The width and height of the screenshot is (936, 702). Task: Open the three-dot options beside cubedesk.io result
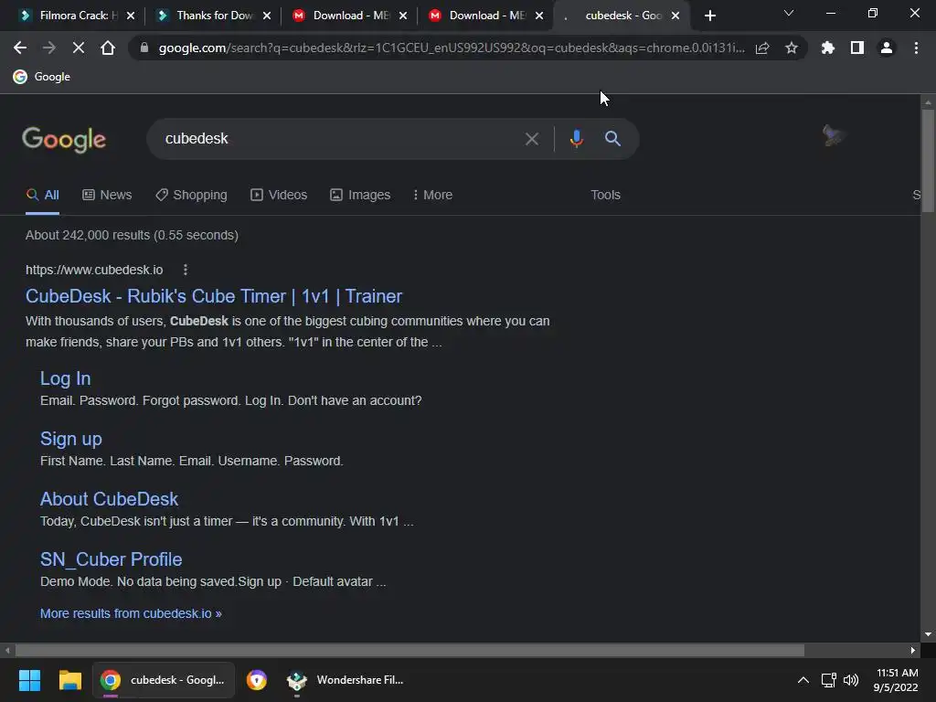click(x=186, y=270)
